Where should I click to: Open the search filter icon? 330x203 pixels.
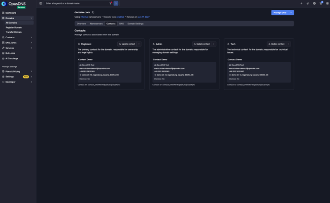point(110,3)
